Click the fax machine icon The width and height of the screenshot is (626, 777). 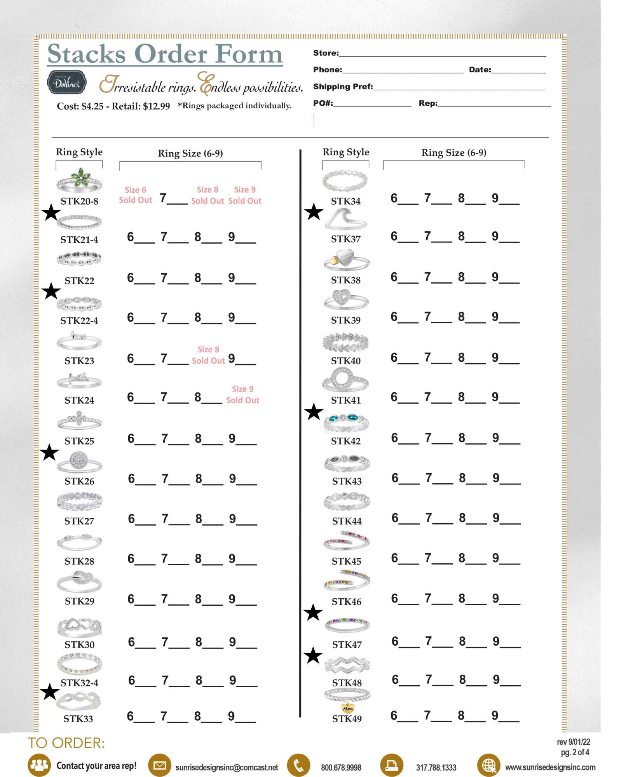pyautogui.click(x=392, y=765)
